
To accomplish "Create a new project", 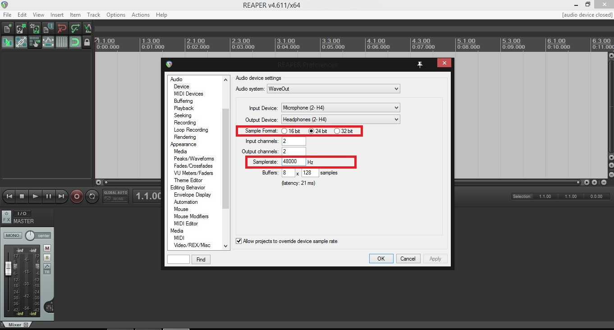I will point(7,28).
